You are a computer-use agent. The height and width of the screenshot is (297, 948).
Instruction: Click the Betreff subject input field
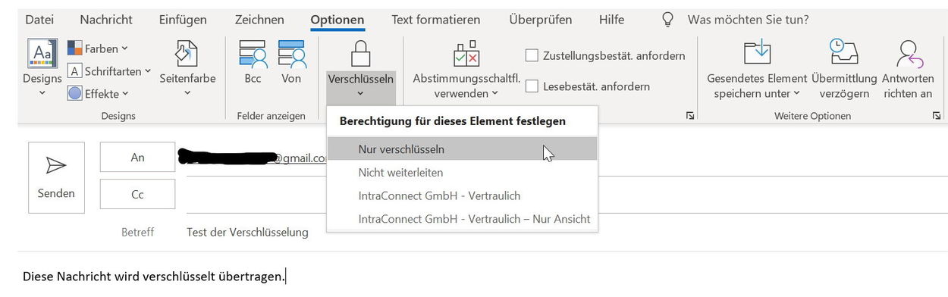click(x=561, y=232)
